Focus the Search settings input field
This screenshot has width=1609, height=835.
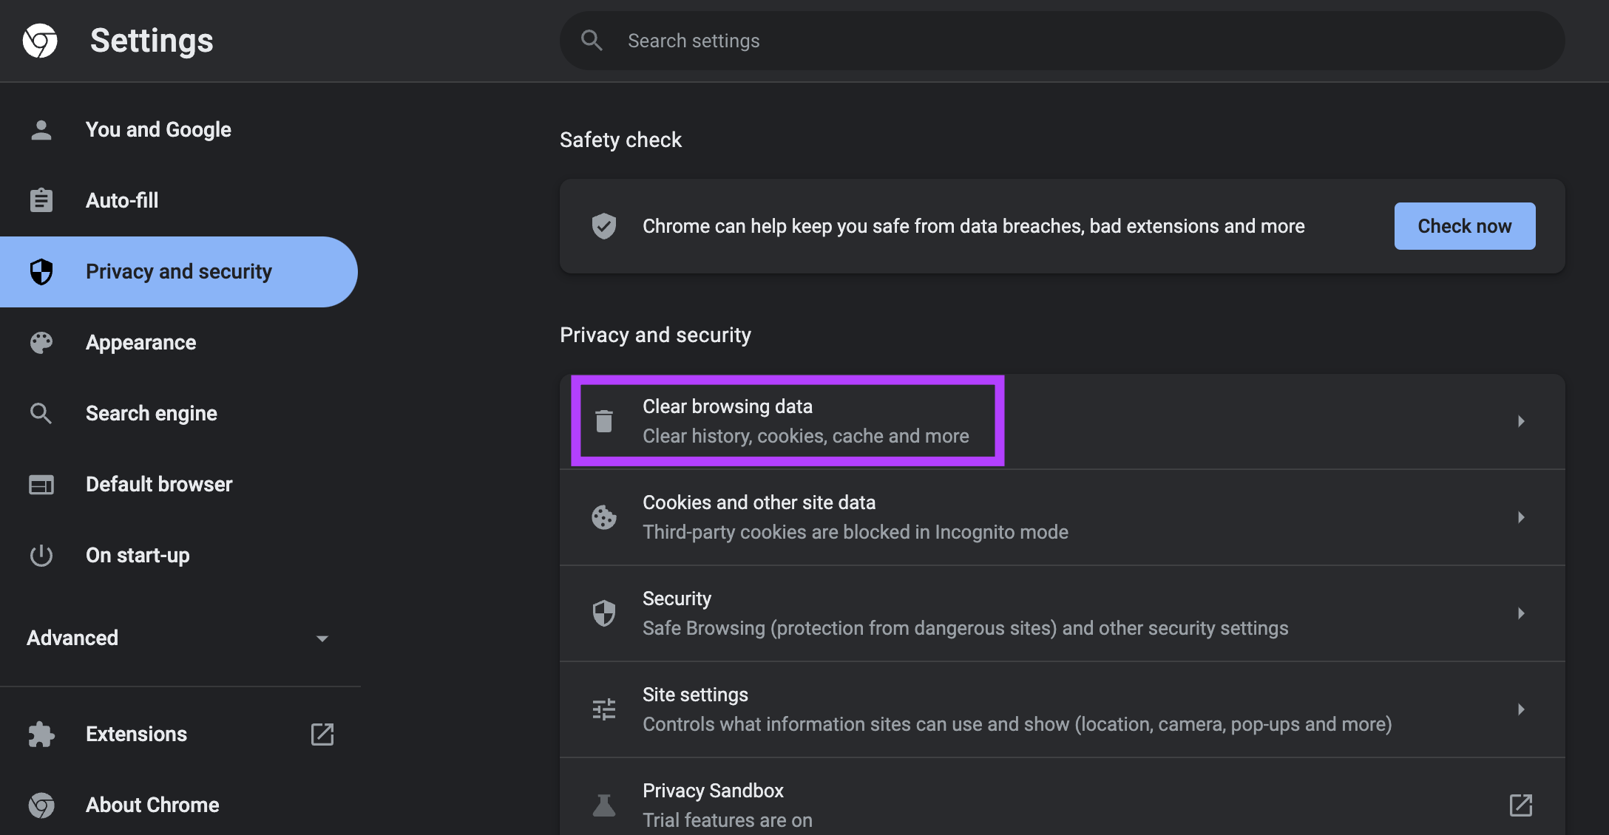tap(1063, 41)
